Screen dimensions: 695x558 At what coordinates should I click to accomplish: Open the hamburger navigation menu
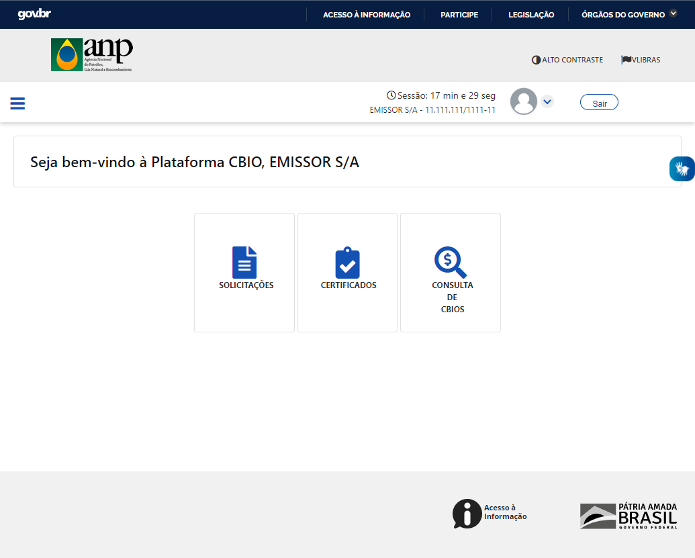click(x=17, y=103)
